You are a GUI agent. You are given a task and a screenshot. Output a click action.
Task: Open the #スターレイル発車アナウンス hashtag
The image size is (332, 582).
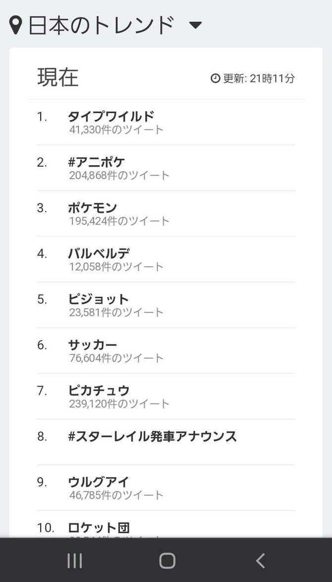152,437
